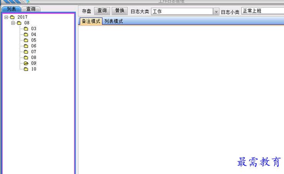Image resolution: width=284 pixels, height=174 pixels.
Task: Select the 08 month label
Action: [27, 23]
